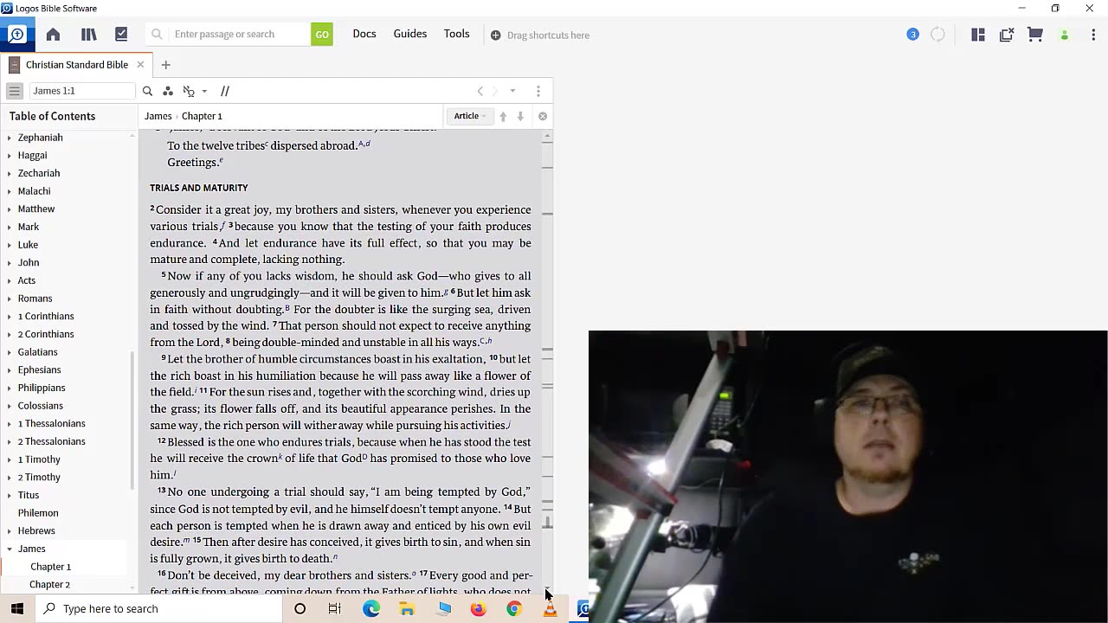
Task: Toggle the interlinear display icon
Action: coord(189,91)
